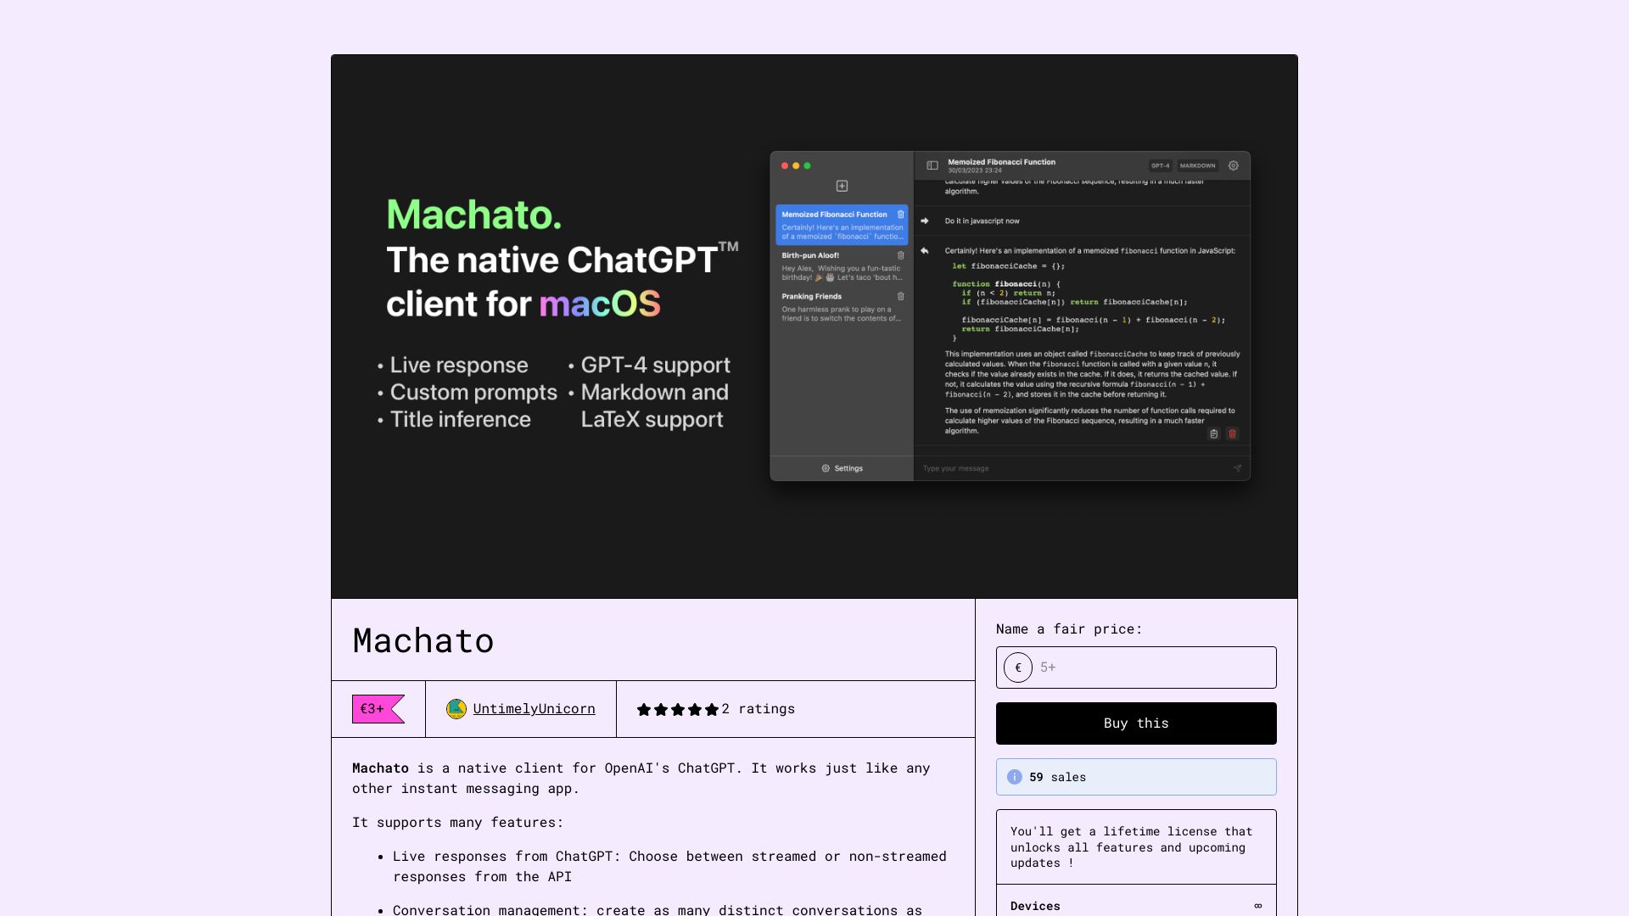Screen dimensions: 1629x916
Task: Click the Devices row label
Action: click(1035, 906)
